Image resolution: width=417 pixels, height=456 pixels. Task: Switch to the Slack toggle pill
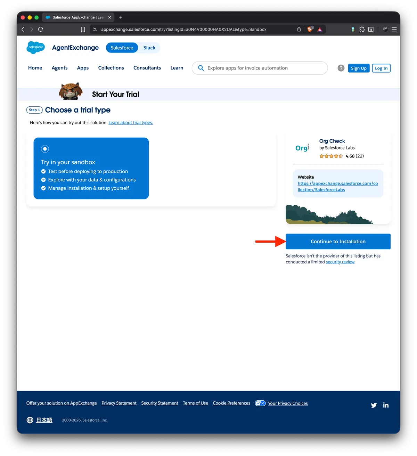pyautogui.click(x=149, y=48)
